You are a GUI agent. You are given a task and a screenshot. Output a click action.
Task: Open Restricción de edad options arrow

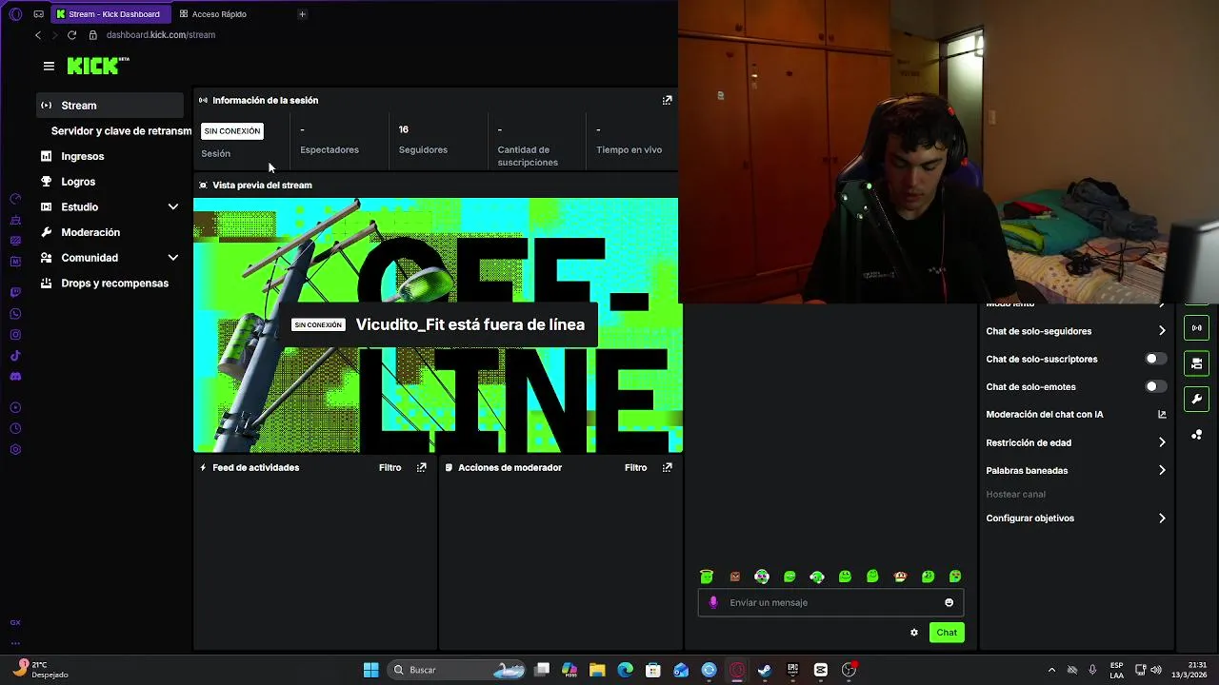[x=1162, y=442]
